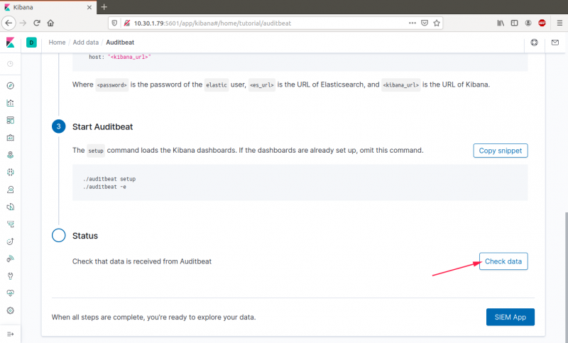568x343 pixels.
Task: Open the newsfeed envelope icon in header
Action: click(555, 43)
